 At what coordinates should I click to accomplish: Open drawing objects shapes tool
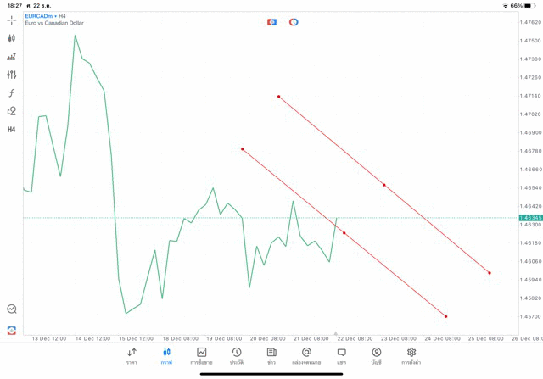[x=12, y=111]
